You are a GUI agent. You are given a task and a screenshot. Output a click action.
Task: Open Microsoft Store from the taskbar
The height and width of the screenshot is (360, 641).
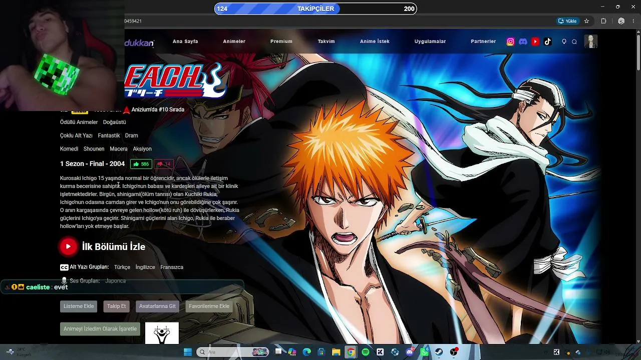[322, 352]
